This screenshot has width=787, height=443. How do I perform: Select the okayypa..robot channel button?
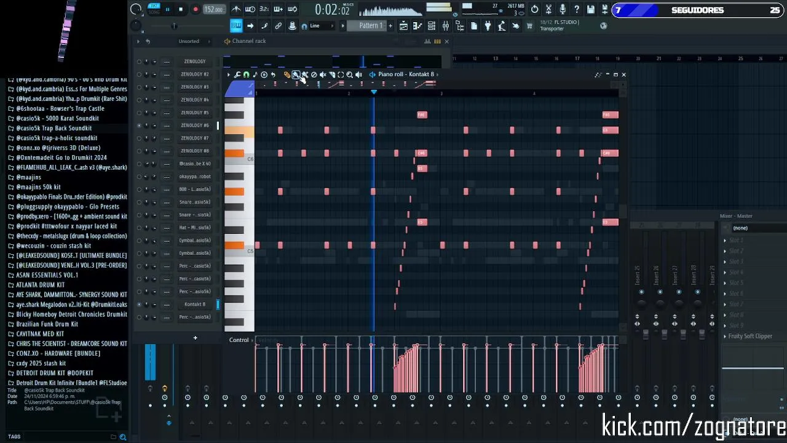(195, 177)
